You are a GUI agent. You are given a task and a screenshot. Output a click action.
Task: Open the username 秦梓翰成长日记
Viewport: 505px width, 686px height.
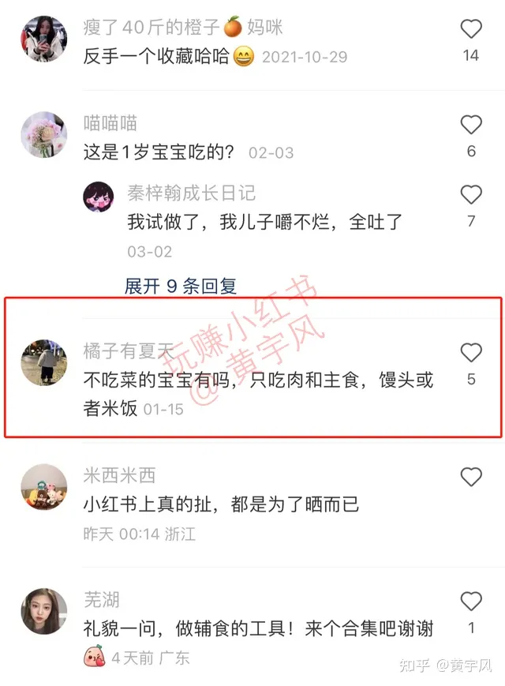tap(192, 193)
